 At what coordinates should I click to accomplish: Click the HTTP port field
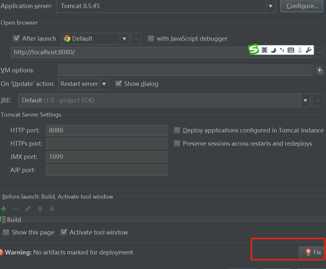(107, 130)
